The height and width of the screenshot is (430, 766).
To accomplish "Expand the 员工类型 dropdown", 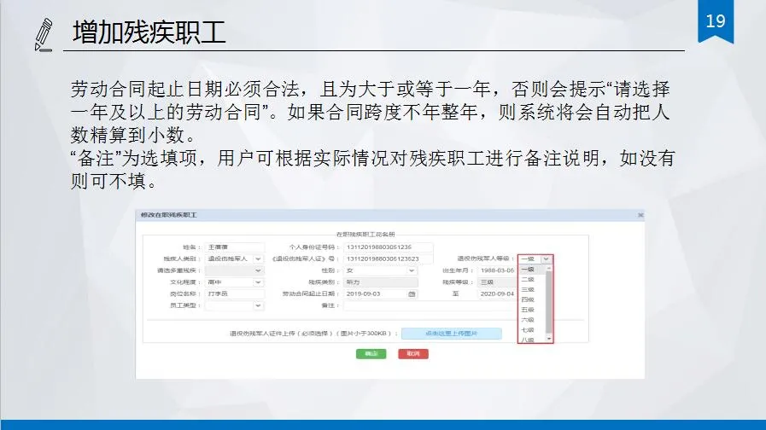I will [x=258, y=305].
